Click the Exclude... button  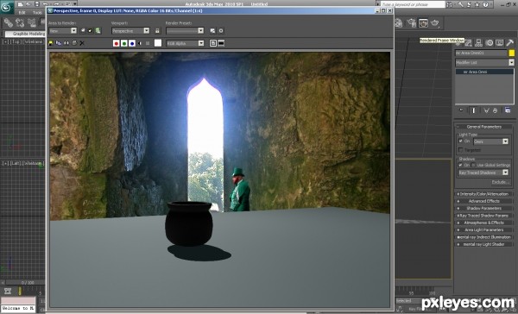pyautogui.click(x=501, y=182)
